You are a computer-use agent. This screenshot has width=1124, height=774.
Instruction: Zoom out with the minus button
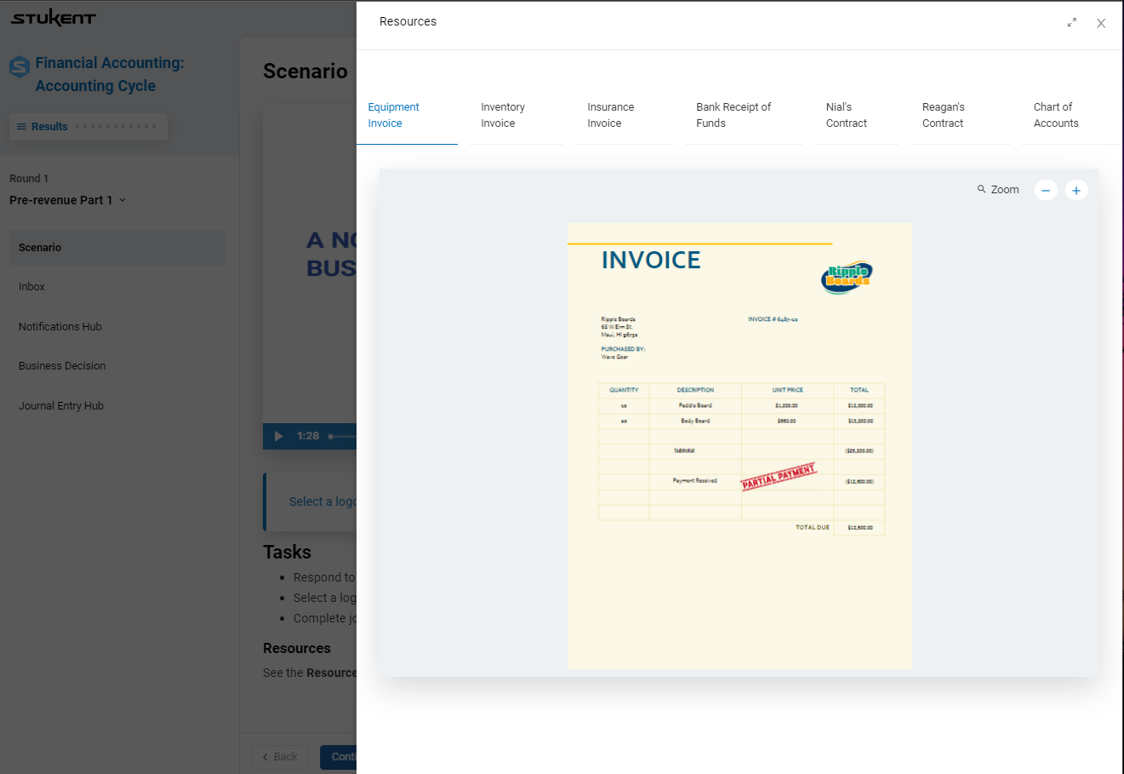[1046, 190]
